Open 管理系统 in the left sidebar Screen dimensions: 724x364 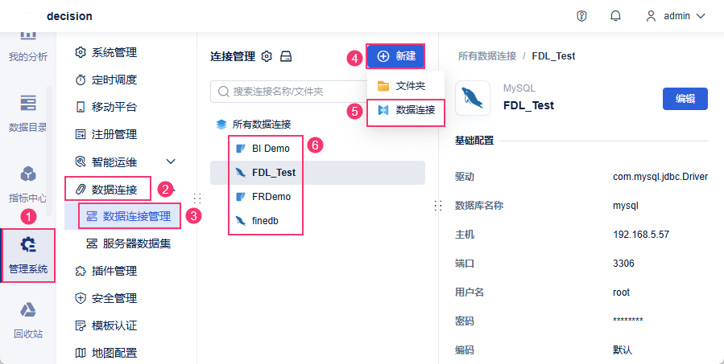[x=28, y=255]
